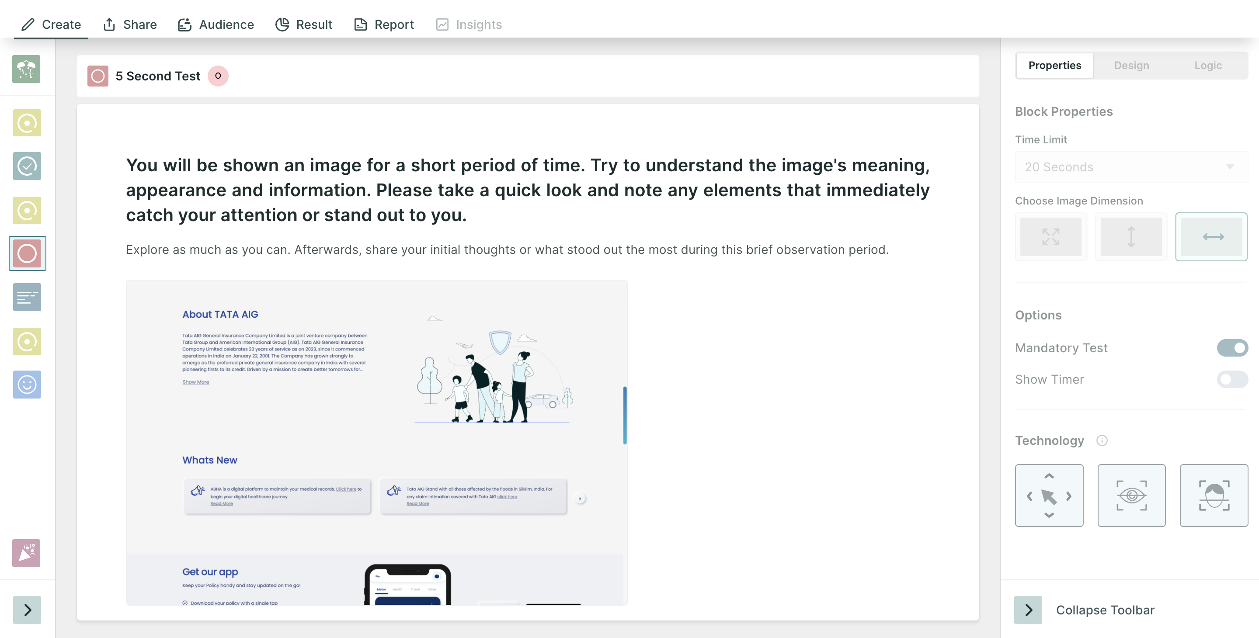Switch to the Properties panel tab
This screenshot has width=1259, height=638.
1054,66
